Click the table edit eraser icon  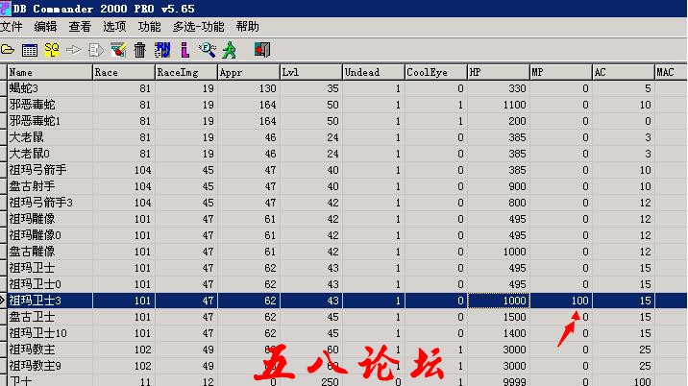118,48
